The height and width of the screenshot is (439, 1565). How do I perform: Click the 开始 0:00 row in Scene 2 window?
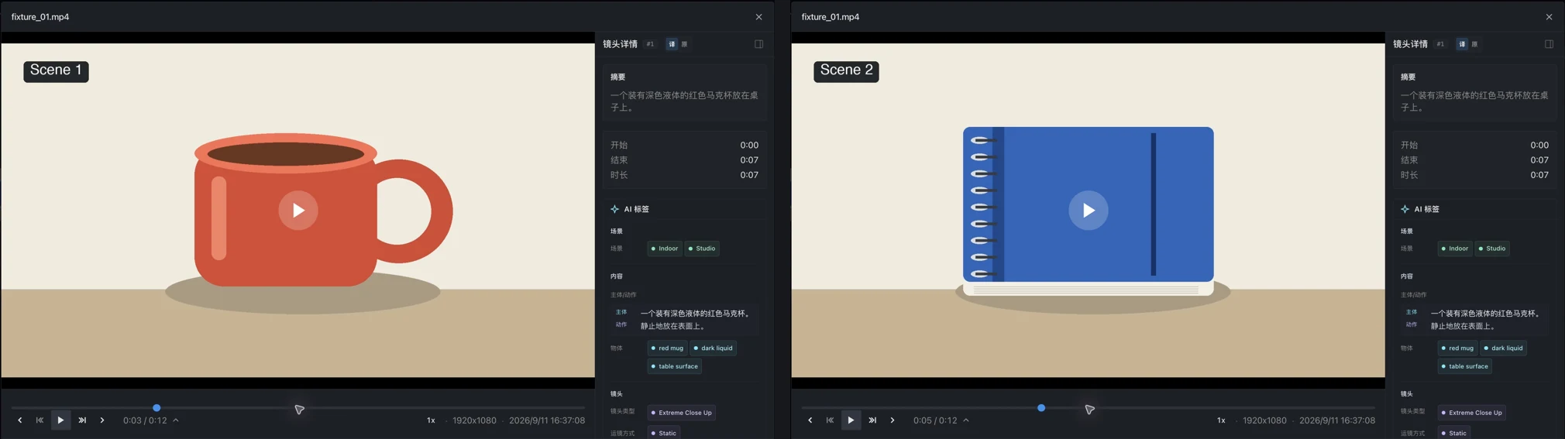pos(1475,145)
